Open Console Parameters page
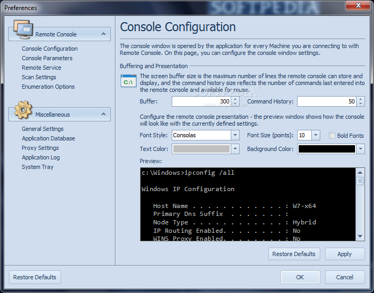Viewport: 374px width, 293px height. tap(47, 58)
